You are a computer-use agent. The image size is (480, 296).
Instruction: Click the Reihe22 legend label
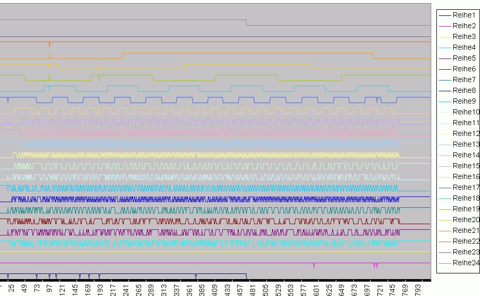point(466,241)
